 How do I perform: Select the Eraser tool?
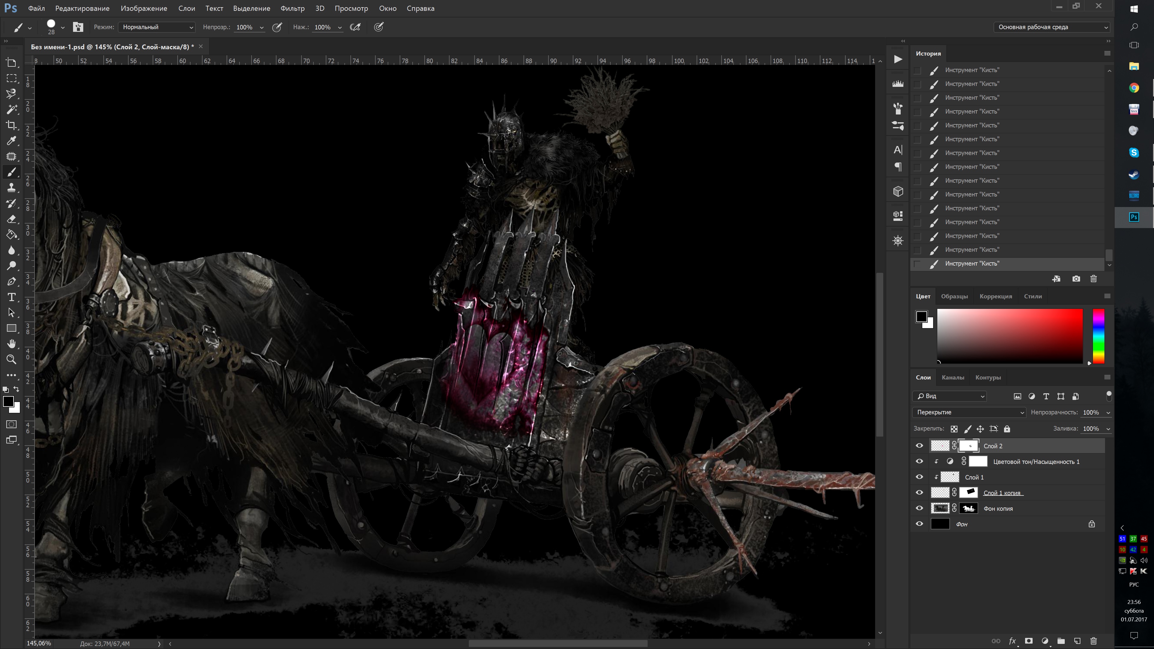pos(12,219)
